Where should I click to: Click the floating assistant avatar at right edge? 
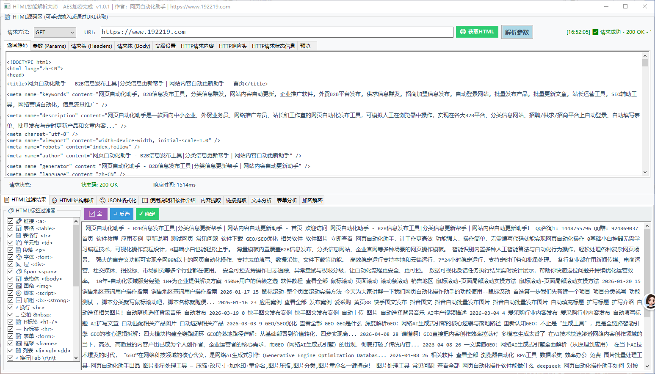(x=649, y=301)
